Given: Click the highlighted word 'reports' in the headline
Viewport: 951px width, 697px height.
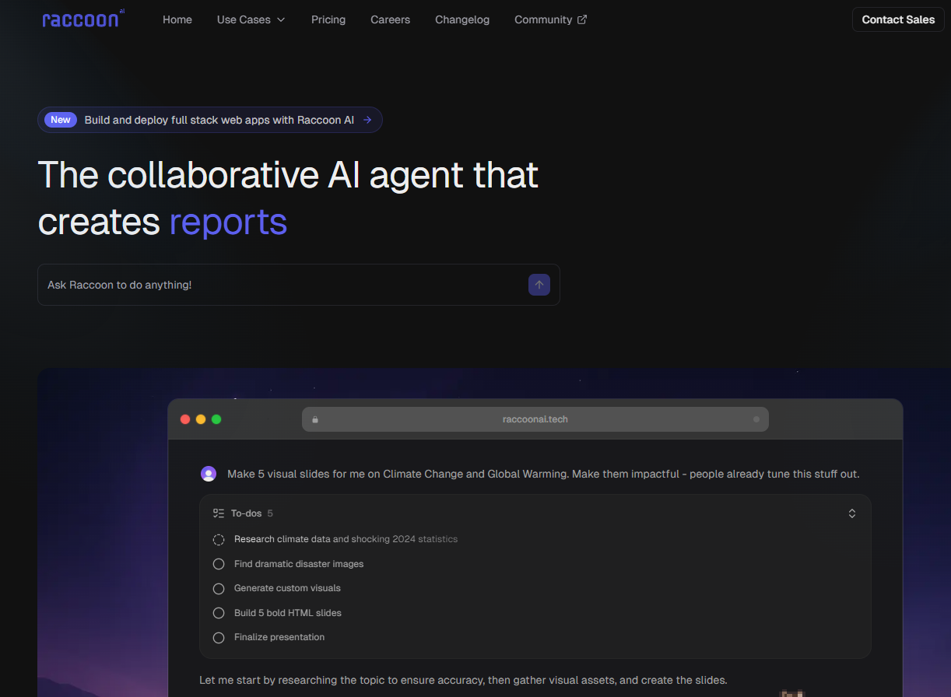Looking at the screenshot, I should pyautogui.click(x=228, y=222).
